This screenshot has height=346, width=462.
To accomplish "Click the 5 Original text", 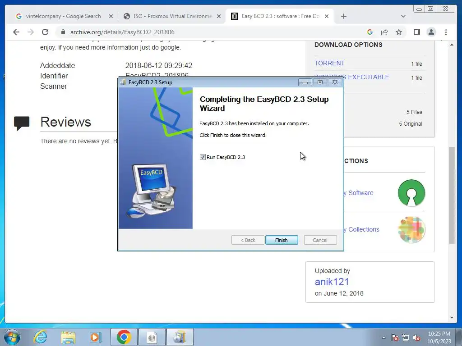I will click(x=411, y=124).
